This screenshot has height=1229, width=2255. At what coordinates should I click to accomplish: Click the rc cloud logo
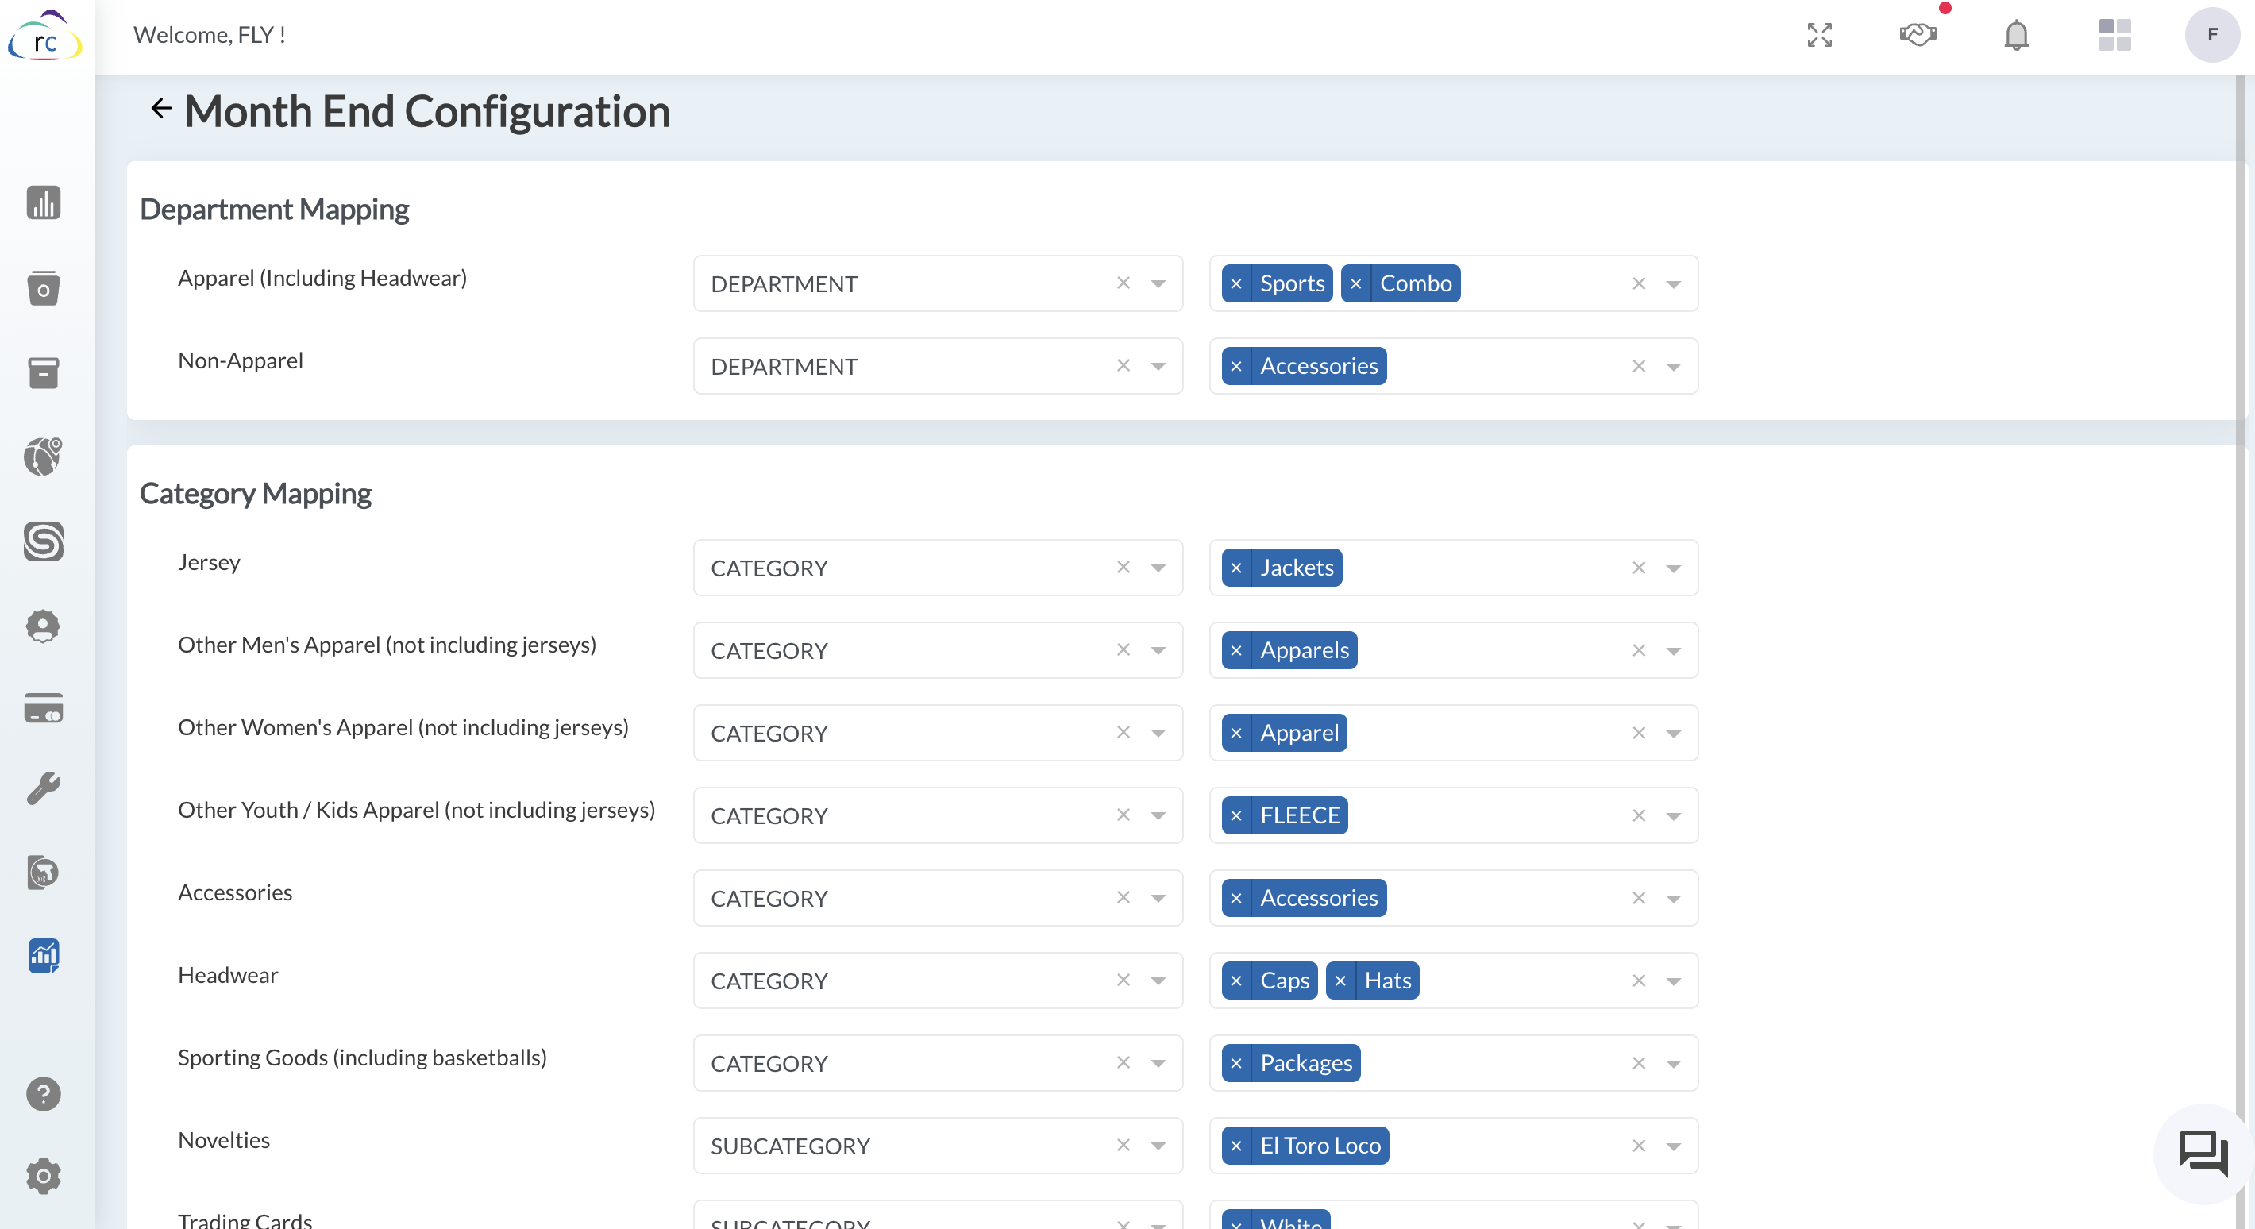45,37
